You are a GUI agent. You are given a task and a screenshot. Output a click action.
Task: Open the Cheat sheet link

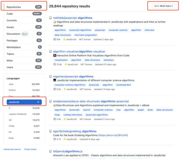pyautogui.click(x=30, y=149)
